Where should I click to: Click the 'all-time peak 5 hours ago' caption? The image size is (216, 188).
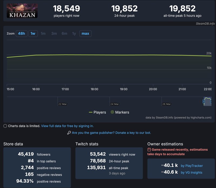coord(183,16)
